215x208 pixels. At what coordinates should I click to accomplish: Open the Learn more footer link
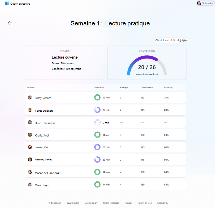[x=73, y=203]
